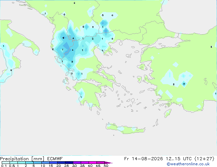Click the '0.1' legend scale label
This screenshot has width=217, height=167.
tap(4, 166)
